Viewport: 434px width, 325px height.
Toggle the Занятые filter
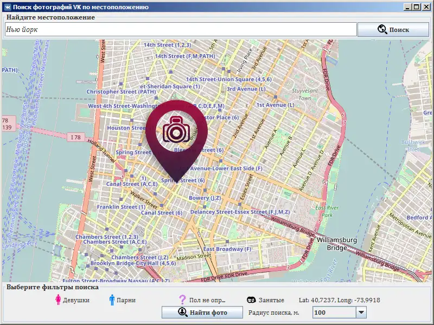pyautogui.click(x=265, y=300)
